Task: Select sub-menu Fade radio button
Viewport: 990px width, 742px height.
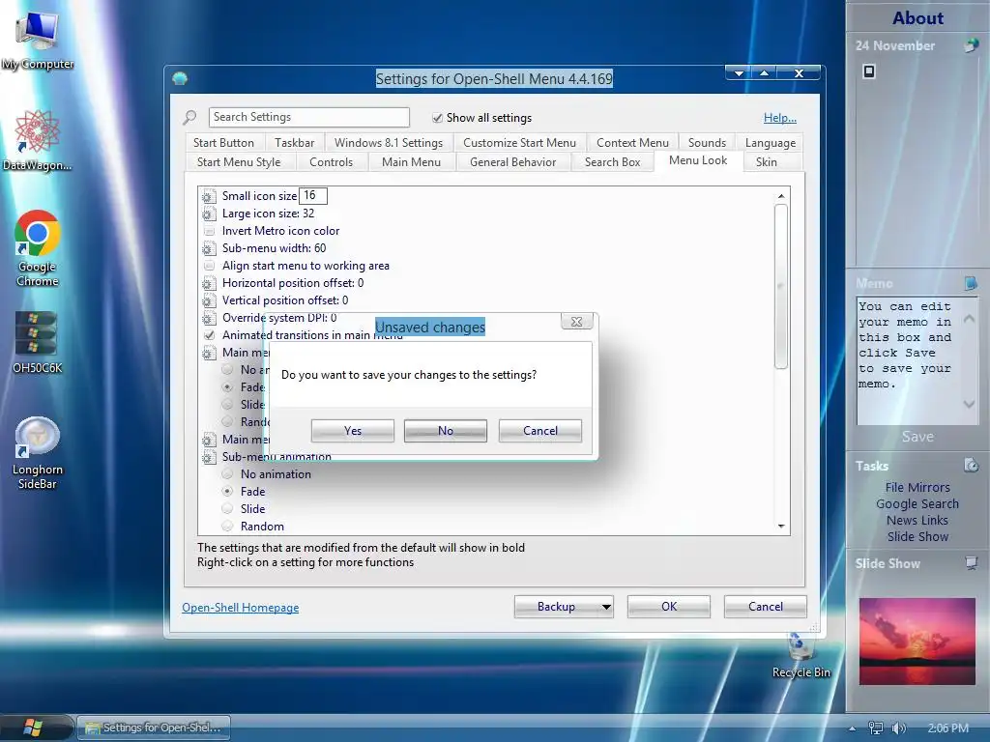Action: coord(227,491)
